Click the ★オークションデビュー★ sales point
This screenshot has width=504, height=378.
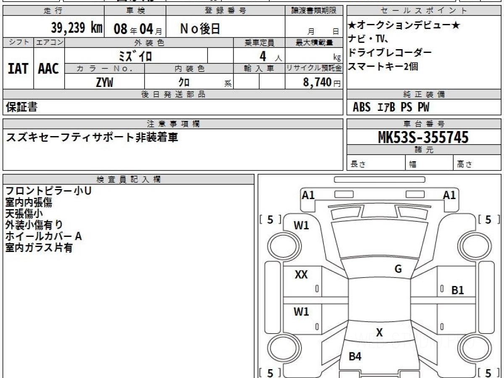pos(404,26)
